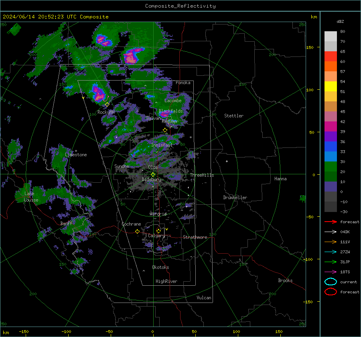Click the yellow diamond marker near Cochrane
The height and width of the screenshot is (337, 361).
click(x=137, y=231)
